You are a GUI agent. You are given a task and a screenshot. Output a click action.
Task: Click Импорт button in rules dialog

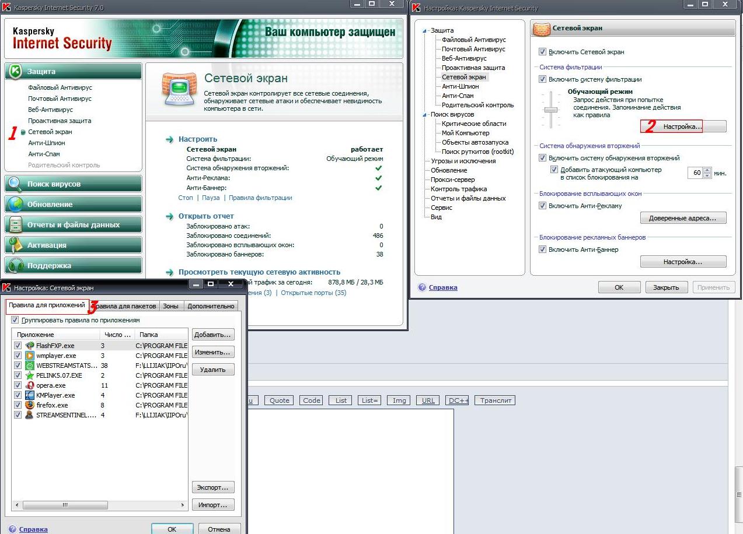tap(213, 505)
